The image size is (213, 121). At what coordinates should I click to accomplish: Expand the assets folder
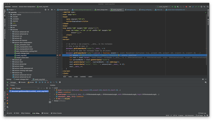[9, 25]
